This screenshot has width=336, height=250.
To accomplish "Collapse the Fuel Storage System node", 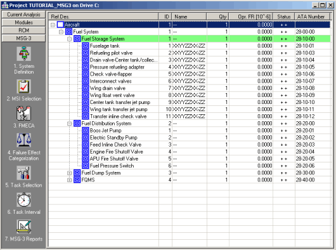I will pyautogui.click(x=69, y=39).
